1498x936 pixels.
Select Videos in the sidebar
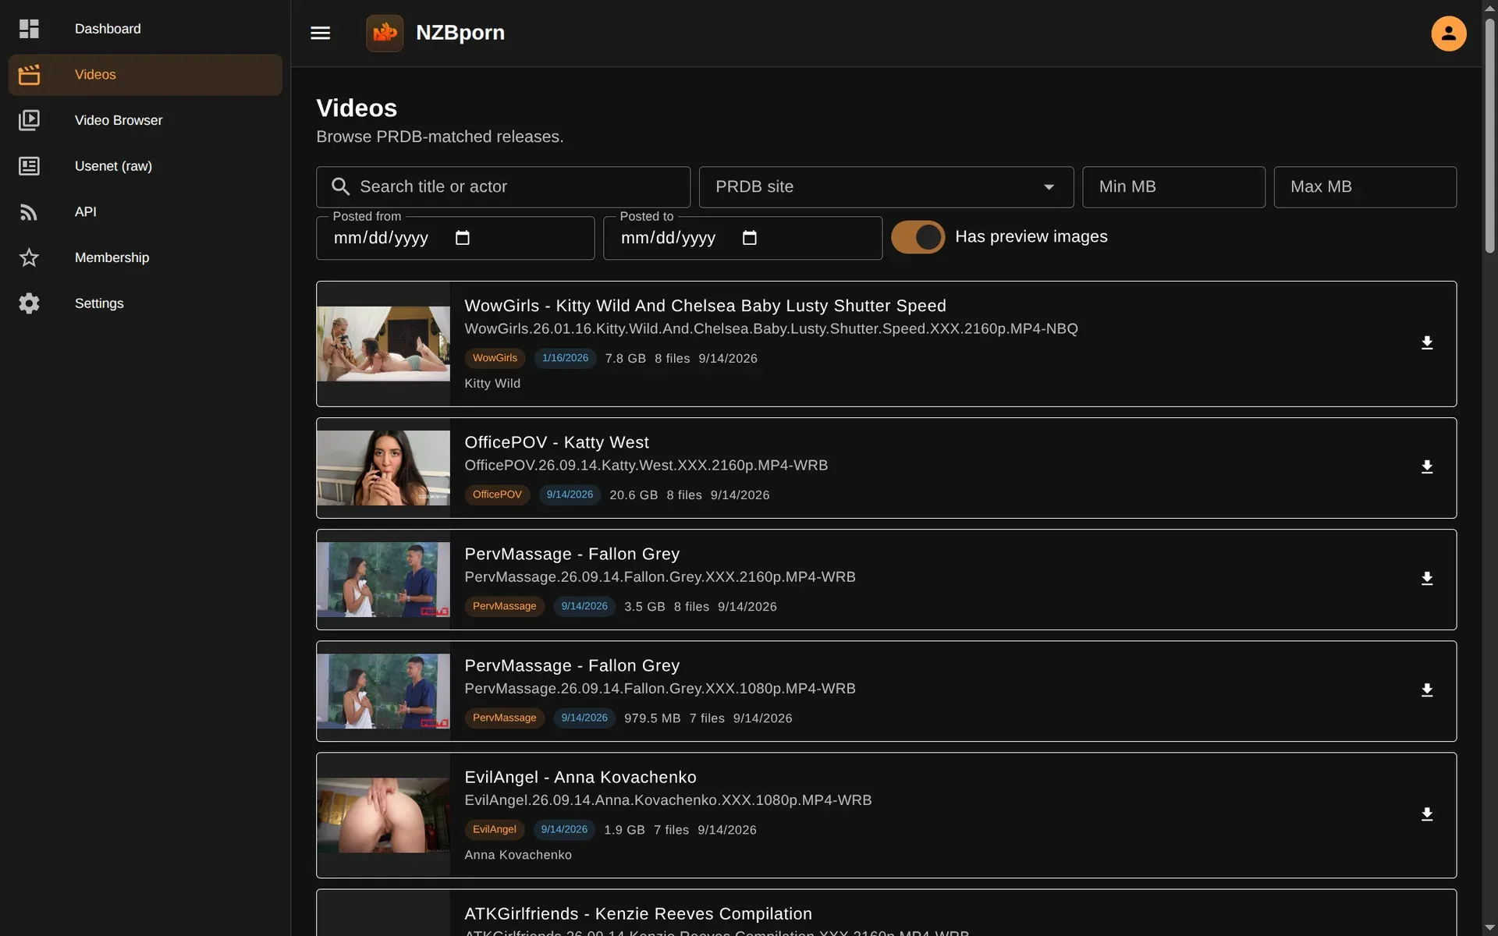(145, 75)
